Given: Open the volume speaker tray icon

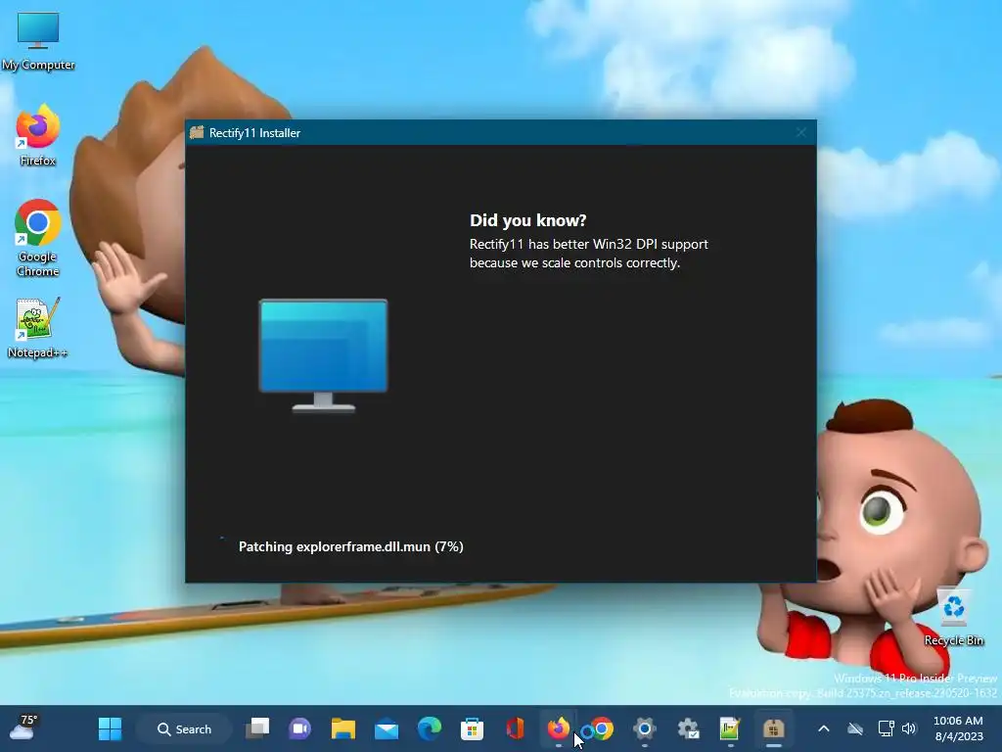Looking at the screenshot, I should tap(909, 728).
